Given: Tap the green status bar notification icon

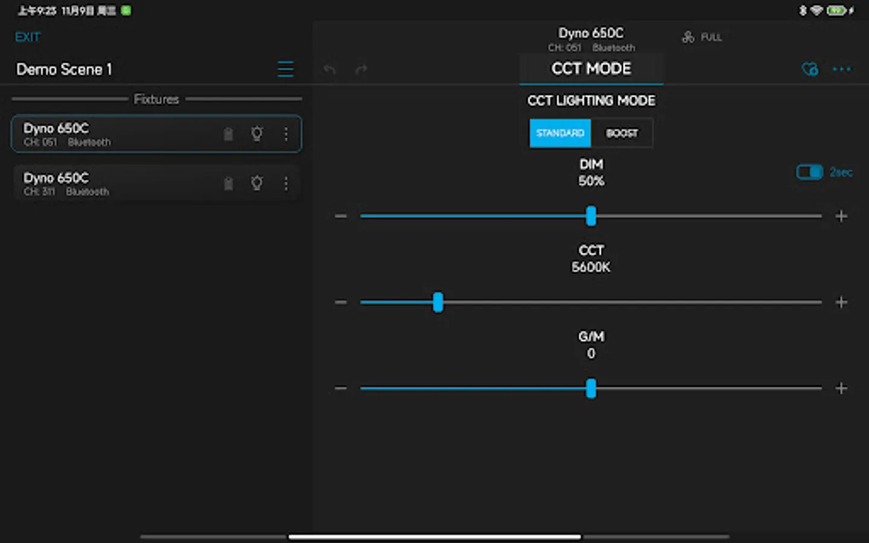Looking at the screenshot, I should 126,10.
